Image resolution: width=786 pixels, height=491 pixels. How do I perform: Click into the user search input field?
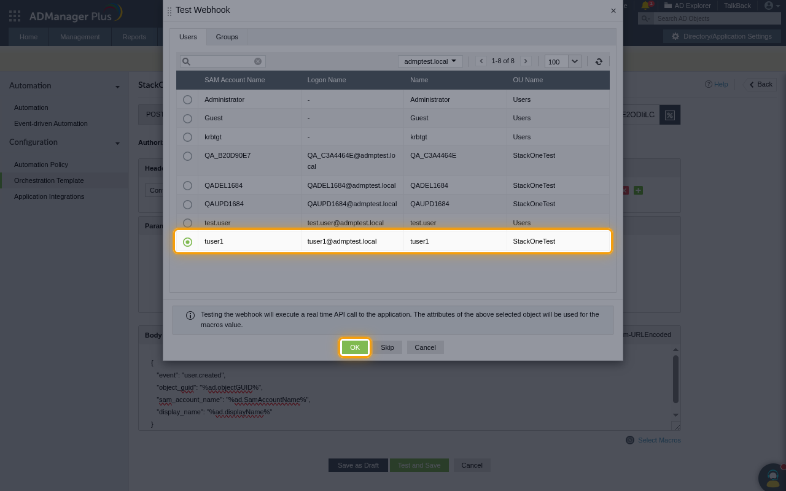tap(222, 61)
